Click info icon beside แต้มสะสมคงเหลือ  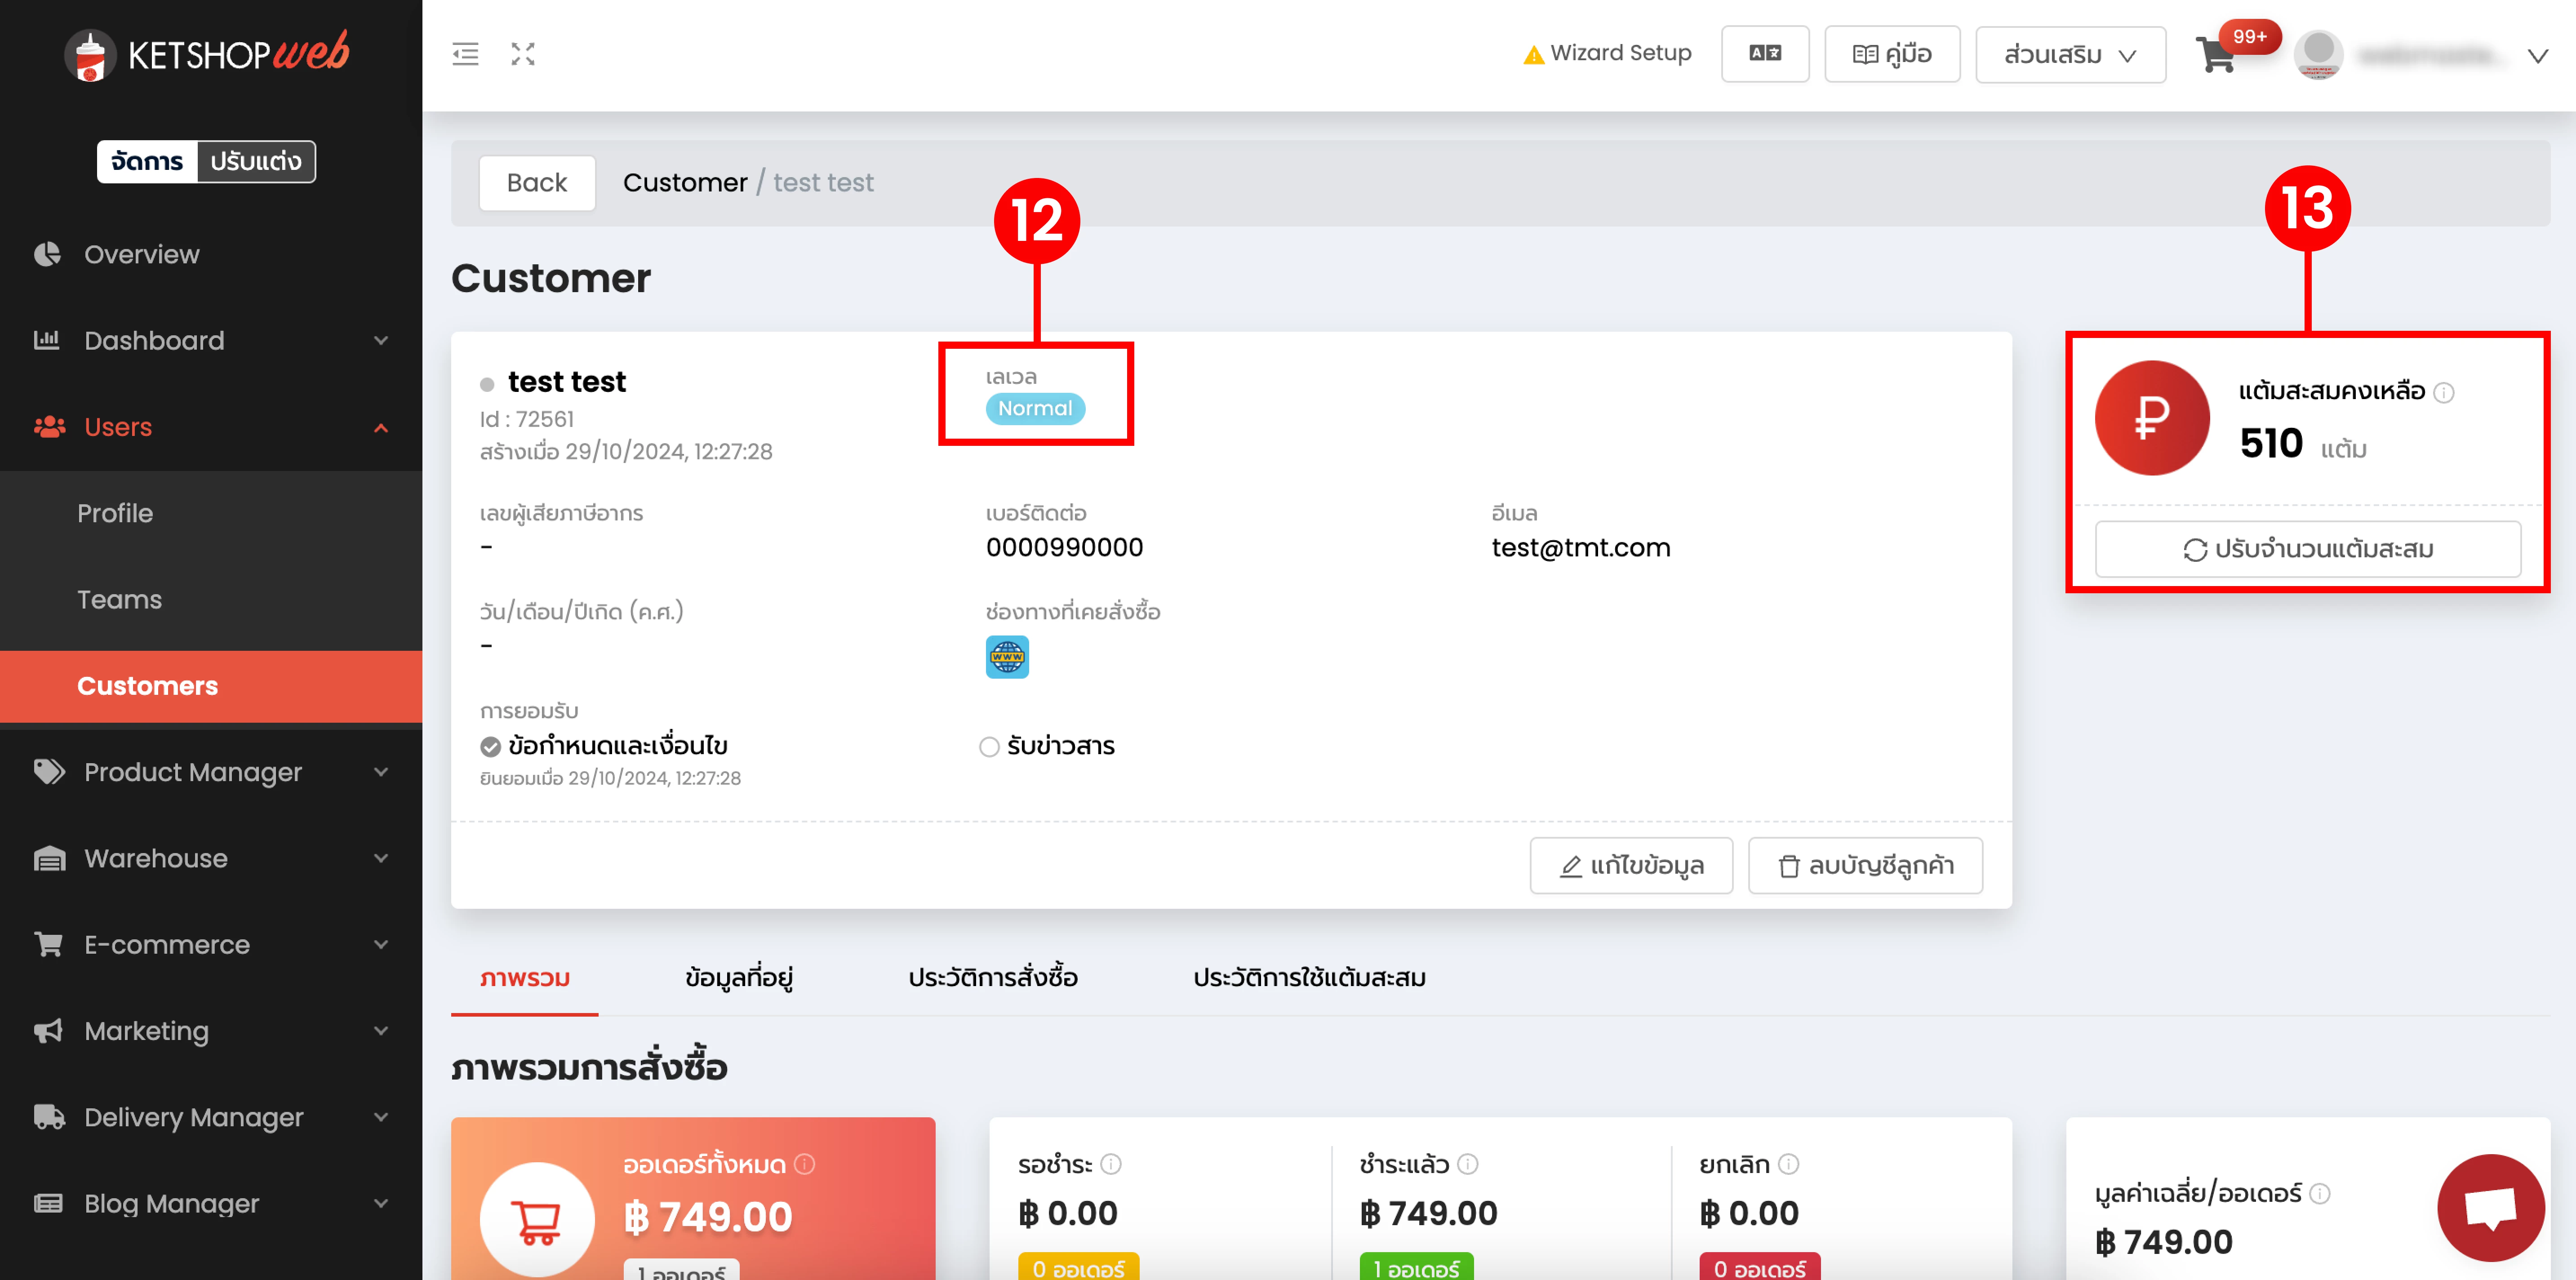pyautogui.click(x=2444, y=392)
